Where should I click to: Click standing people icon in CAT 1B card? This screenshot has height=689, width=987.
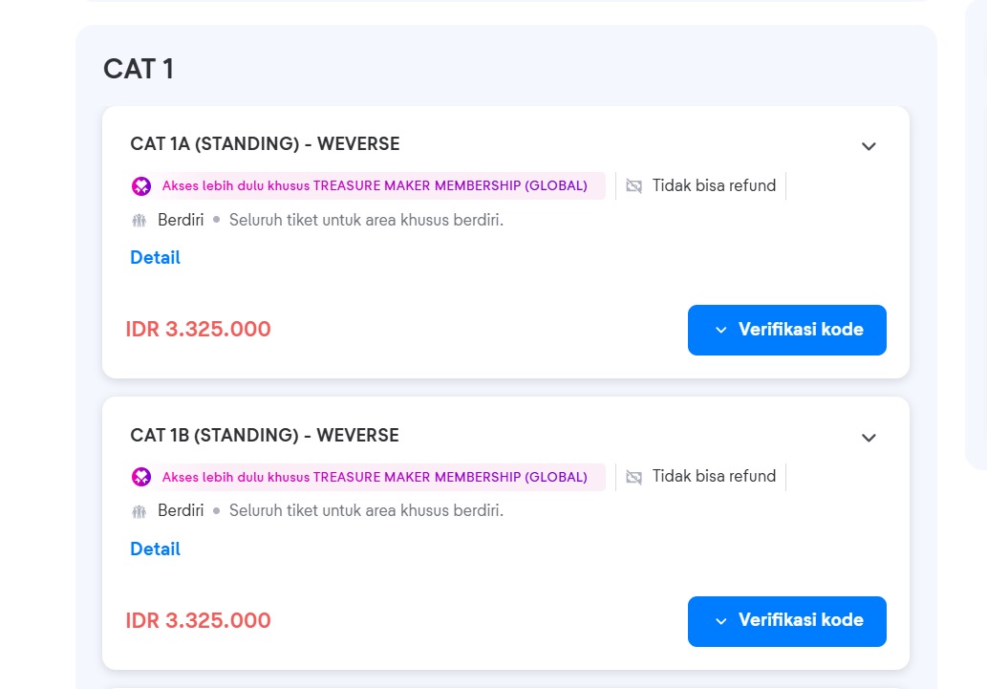[x=139, y=510]
